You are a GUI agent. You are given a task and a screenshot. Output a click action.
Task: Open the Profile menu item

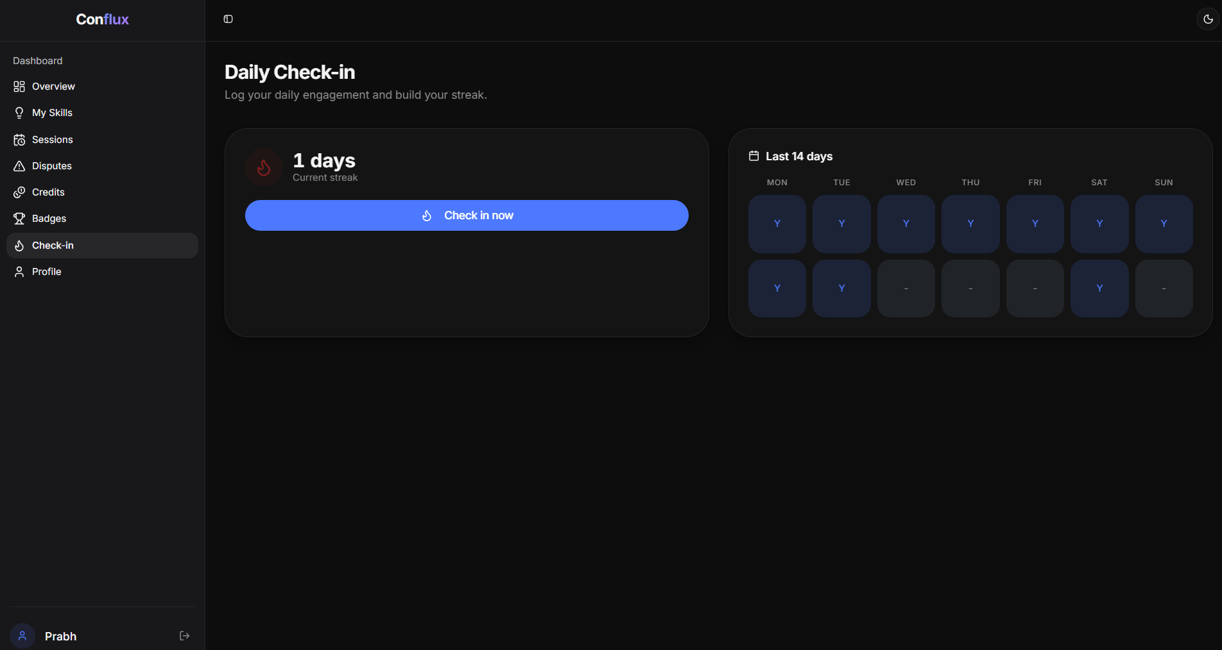point(102,272)
